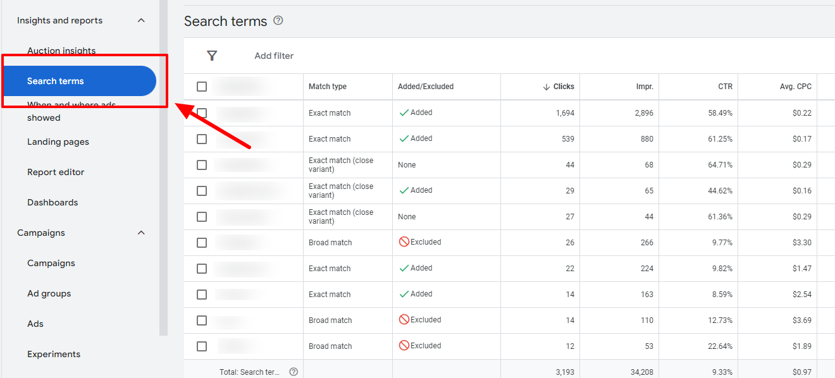
Task: Click total clicks value 3,193
Action: [x=565, y=372]
